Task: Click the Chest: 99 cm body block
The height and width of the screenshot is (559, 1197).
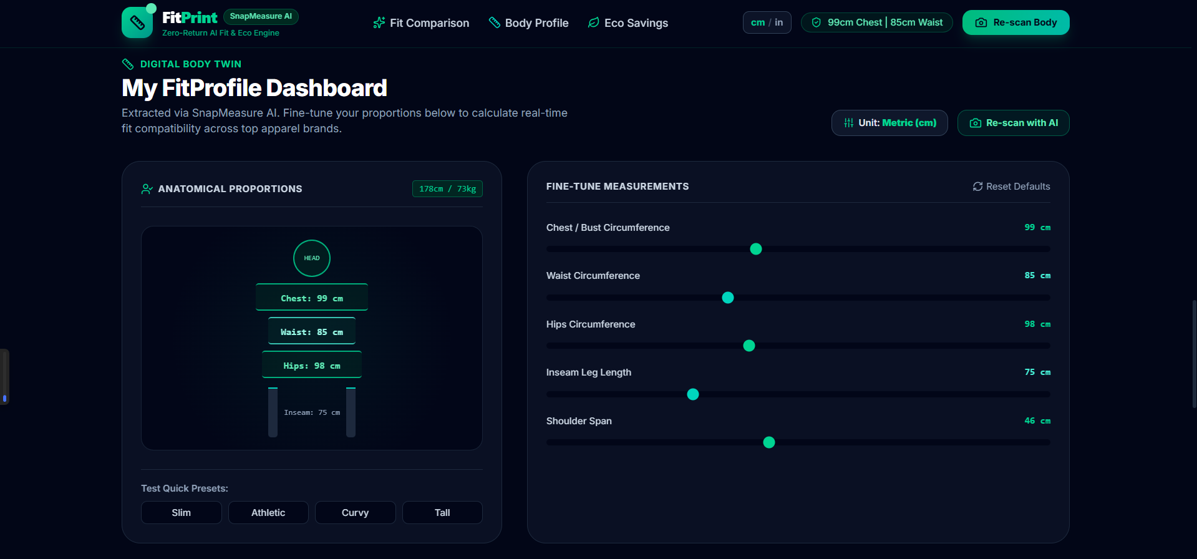Action: pos(312,298)
